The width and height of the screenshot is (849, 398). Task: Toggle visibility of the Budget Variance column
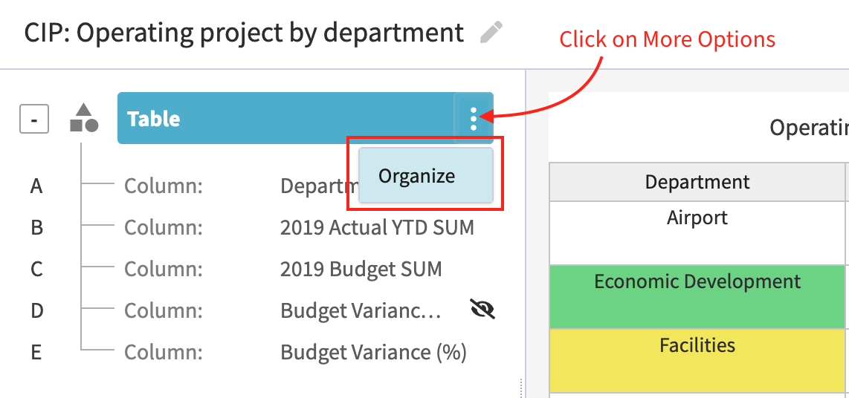pos(482,310)
